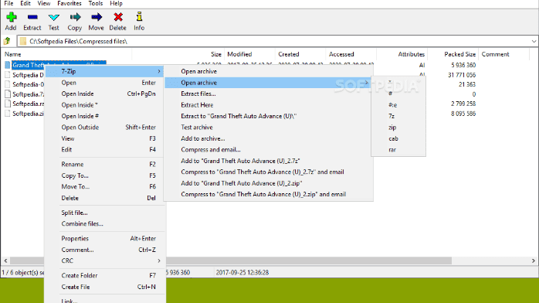Image resolution: width=539 pixels, height=303 pixels.
Task: Click the Move arrow icon
Action: coord(97,17)
